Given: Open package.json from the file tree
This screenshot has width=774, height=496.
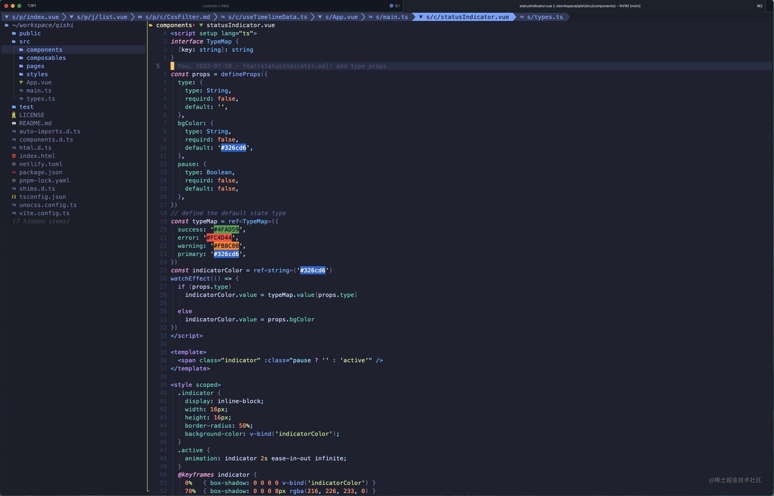Looking at the screenshot, I should click(41, 172).
